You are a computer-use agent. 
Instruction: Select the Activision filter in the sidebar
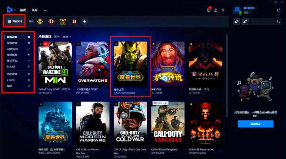tap(13, 49)
